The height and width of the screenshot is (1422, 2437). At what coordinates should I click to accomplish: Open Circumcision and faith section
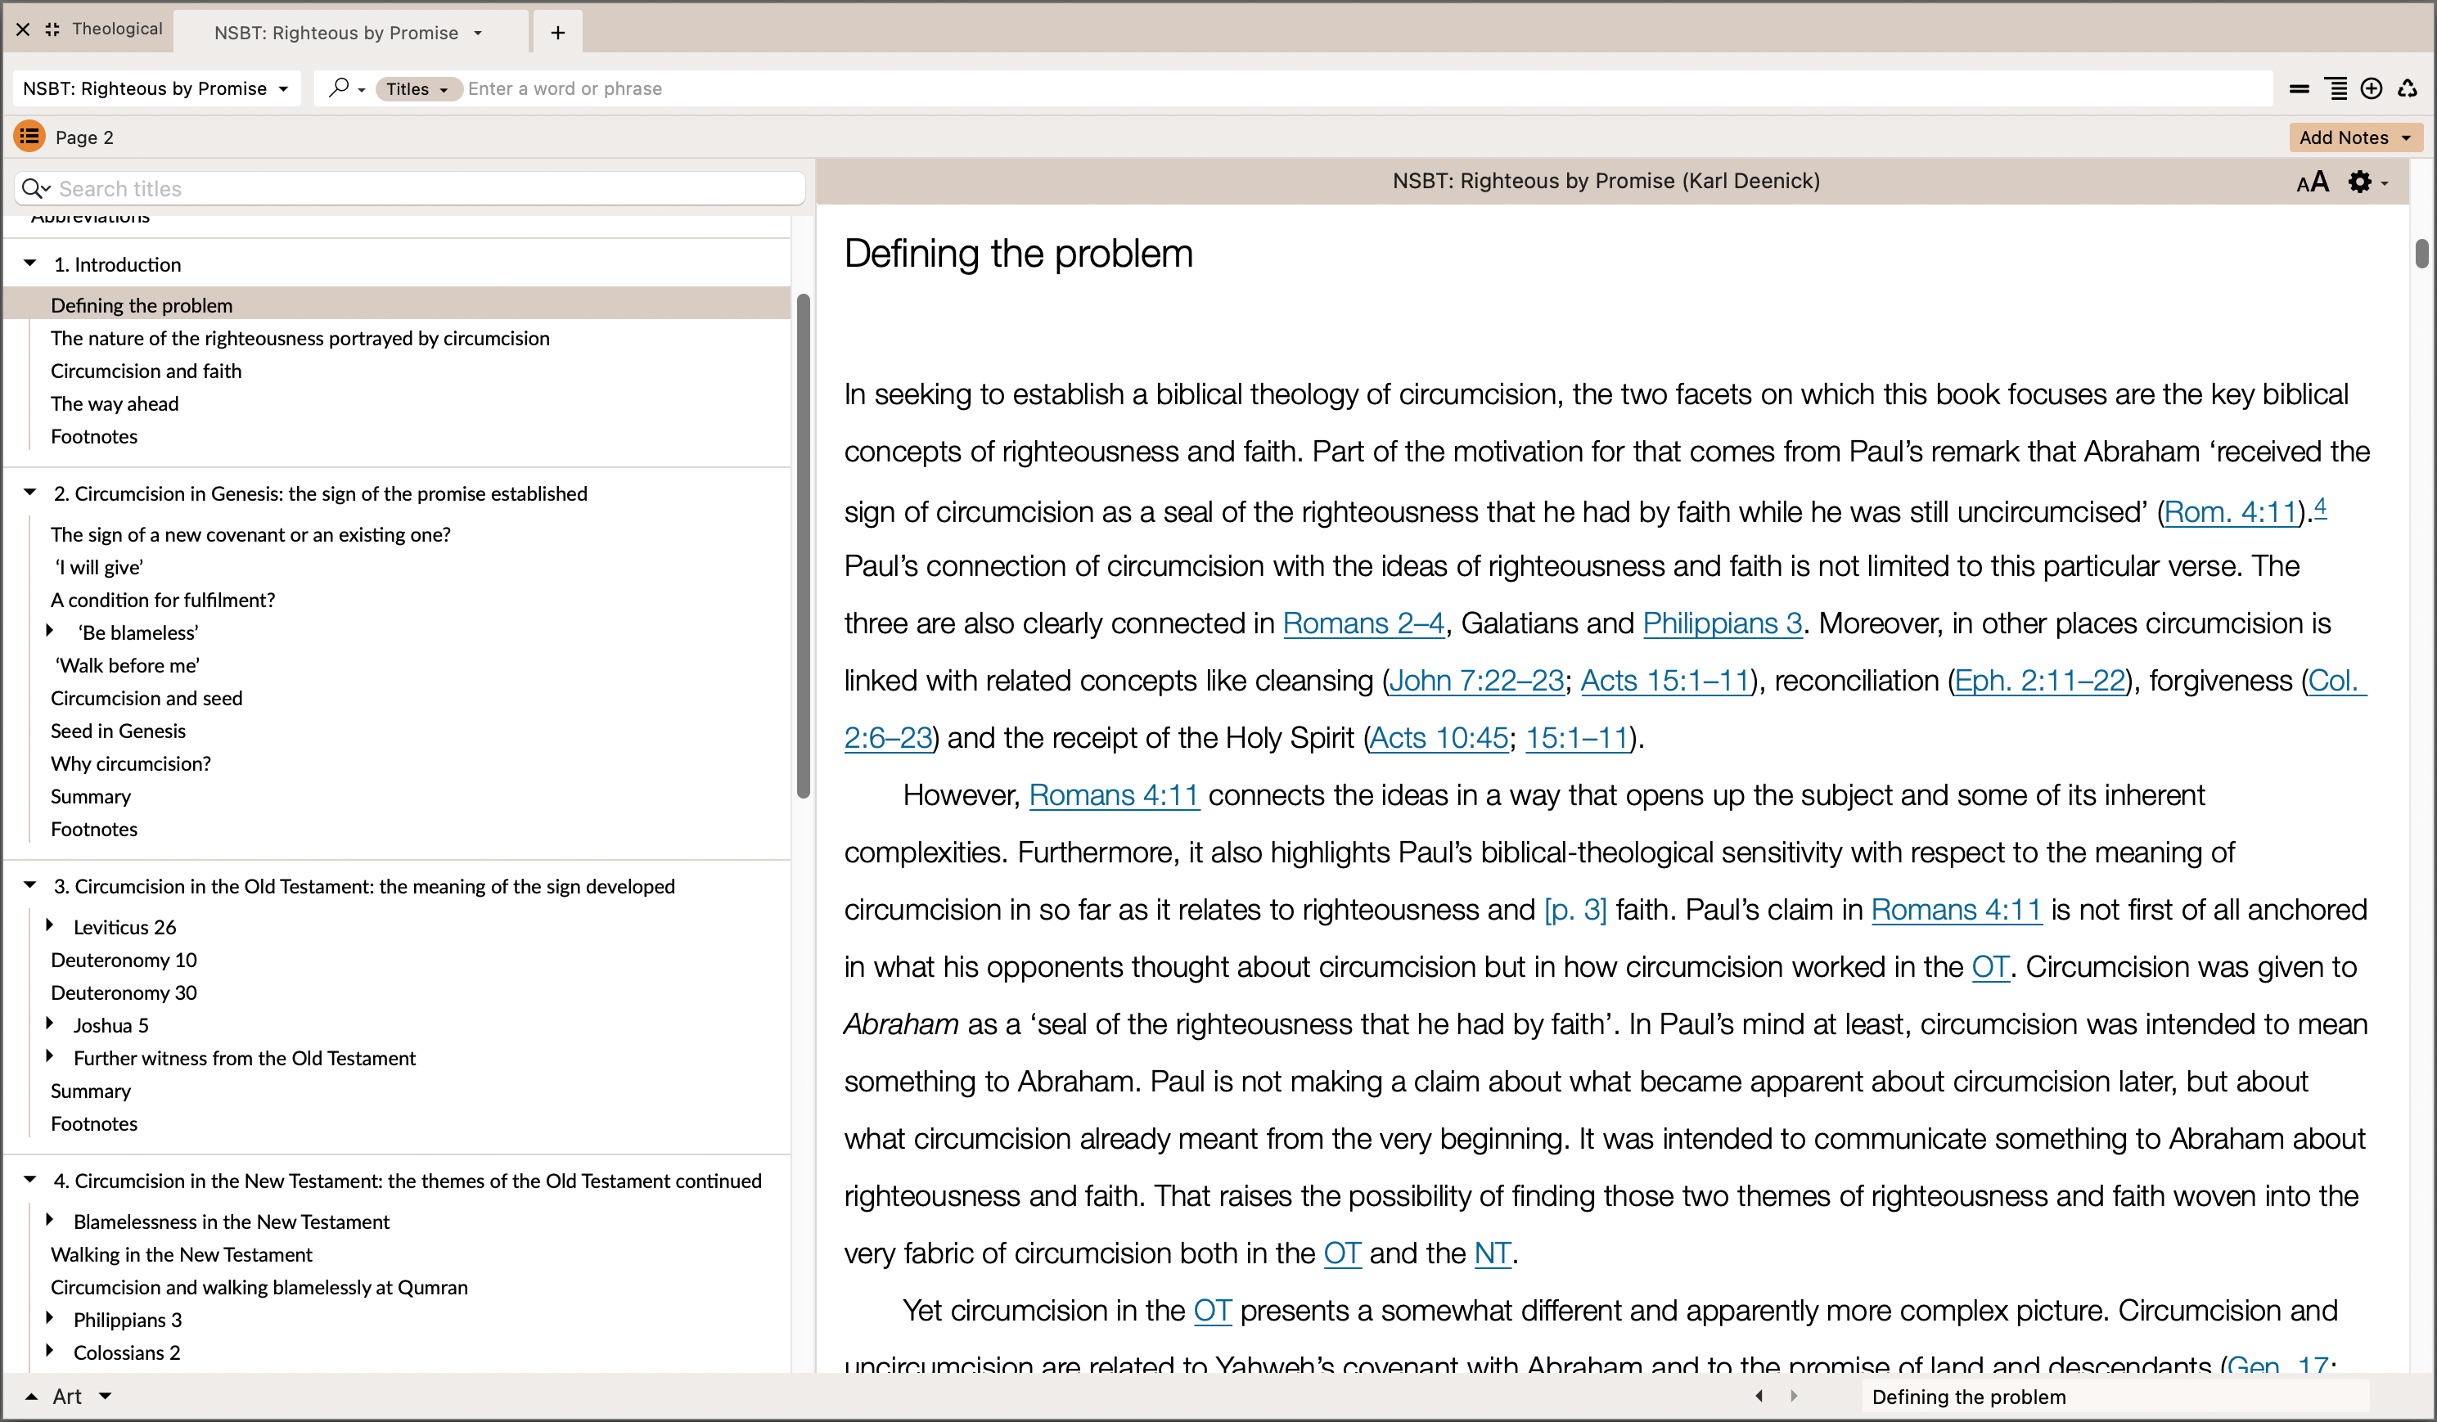tap(146, 371)
